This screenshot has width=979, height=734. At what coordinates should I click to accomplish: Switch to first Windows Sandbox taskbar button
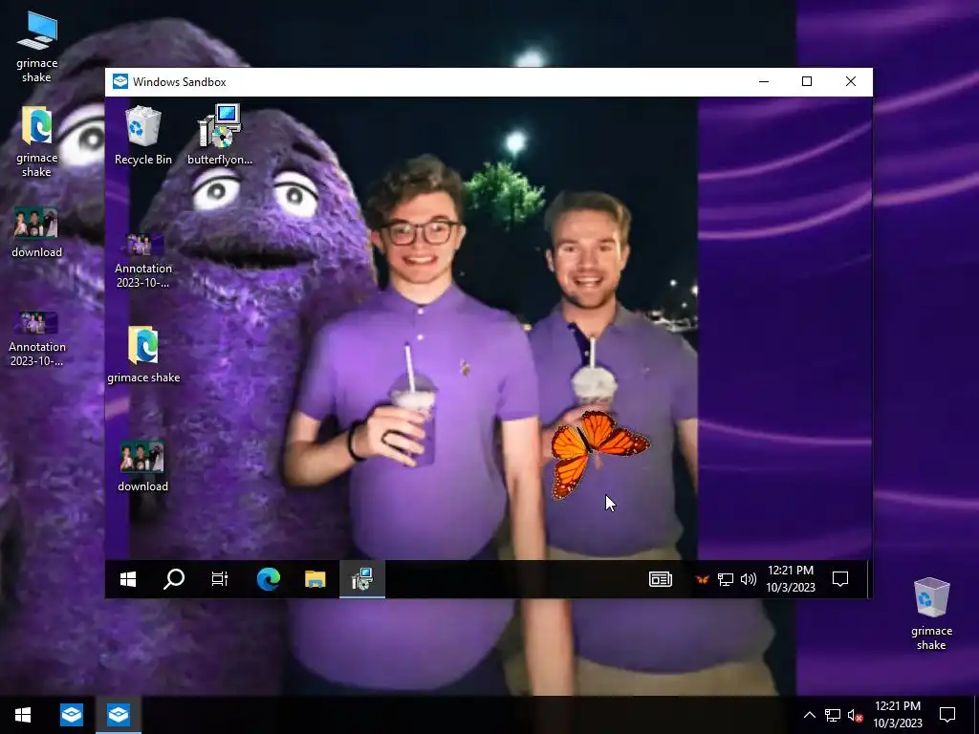[71, 715]
